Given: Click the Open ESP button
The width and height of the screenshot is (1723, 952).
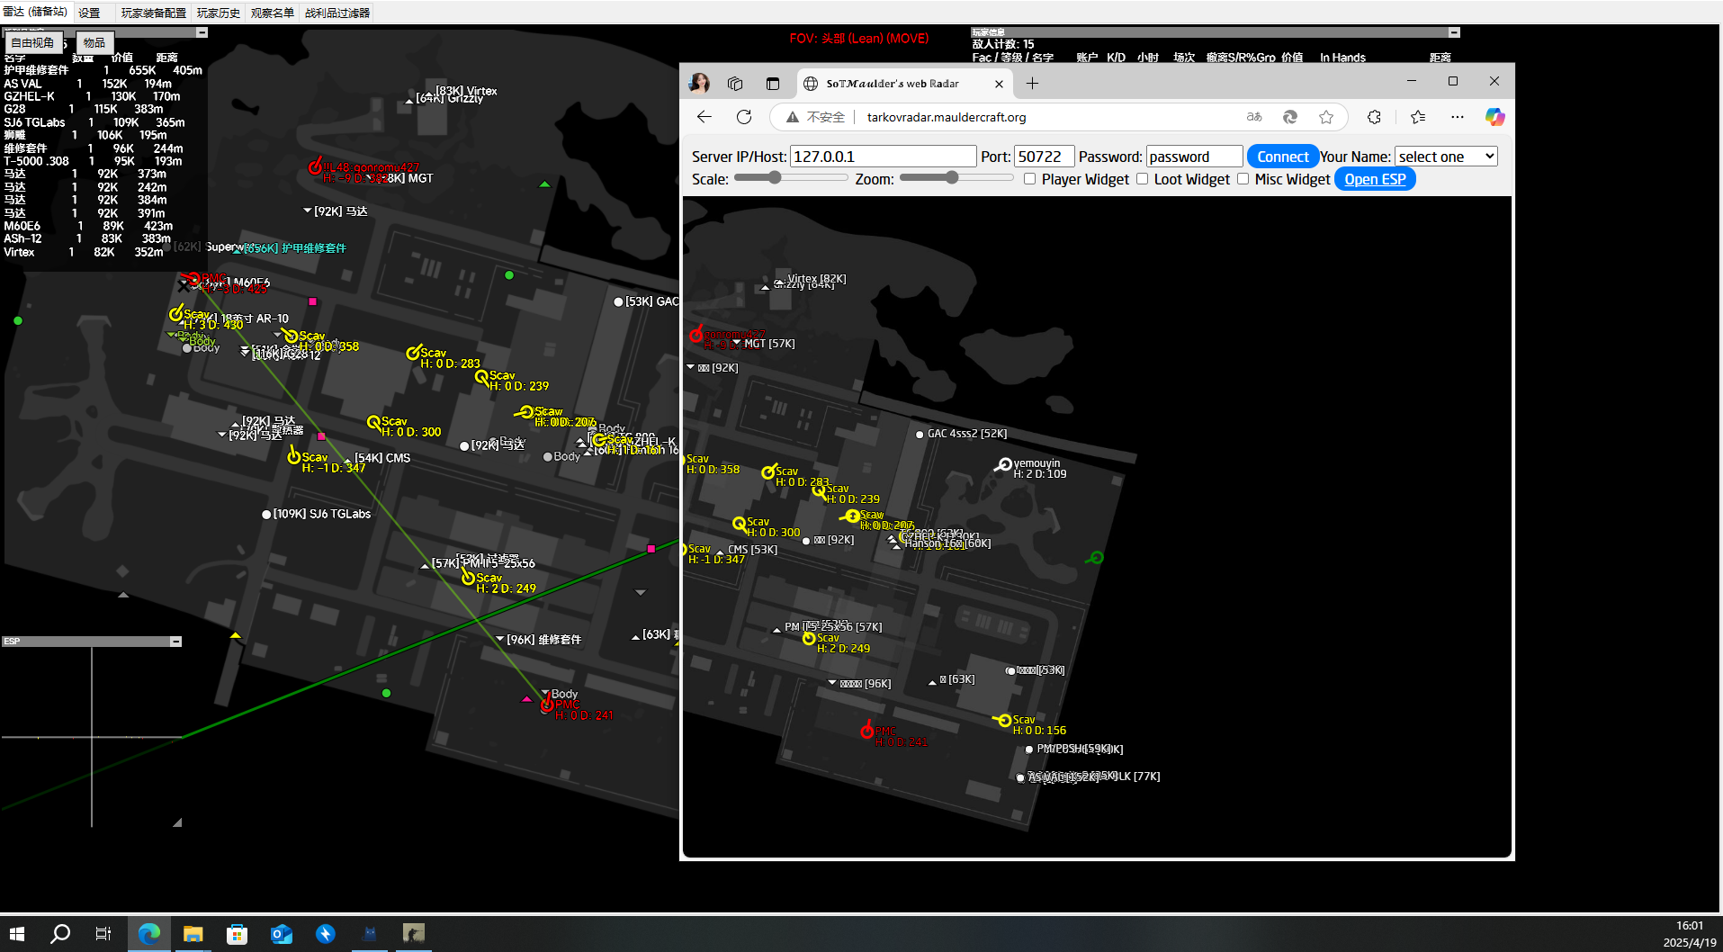Looking at the screenshot, I should point(1375,179).
